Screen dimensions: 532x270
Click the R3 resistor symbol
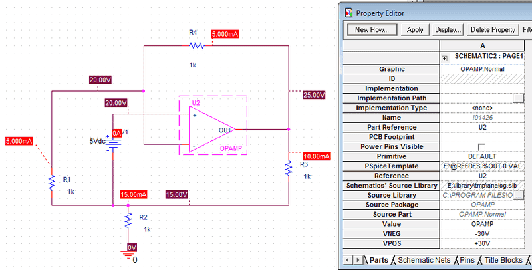(289, 167)
